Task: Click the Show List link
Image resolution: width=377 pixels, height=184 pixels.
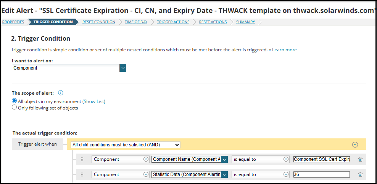Action: click(94, 102)
